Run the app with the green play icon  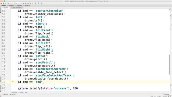point(21,3)
